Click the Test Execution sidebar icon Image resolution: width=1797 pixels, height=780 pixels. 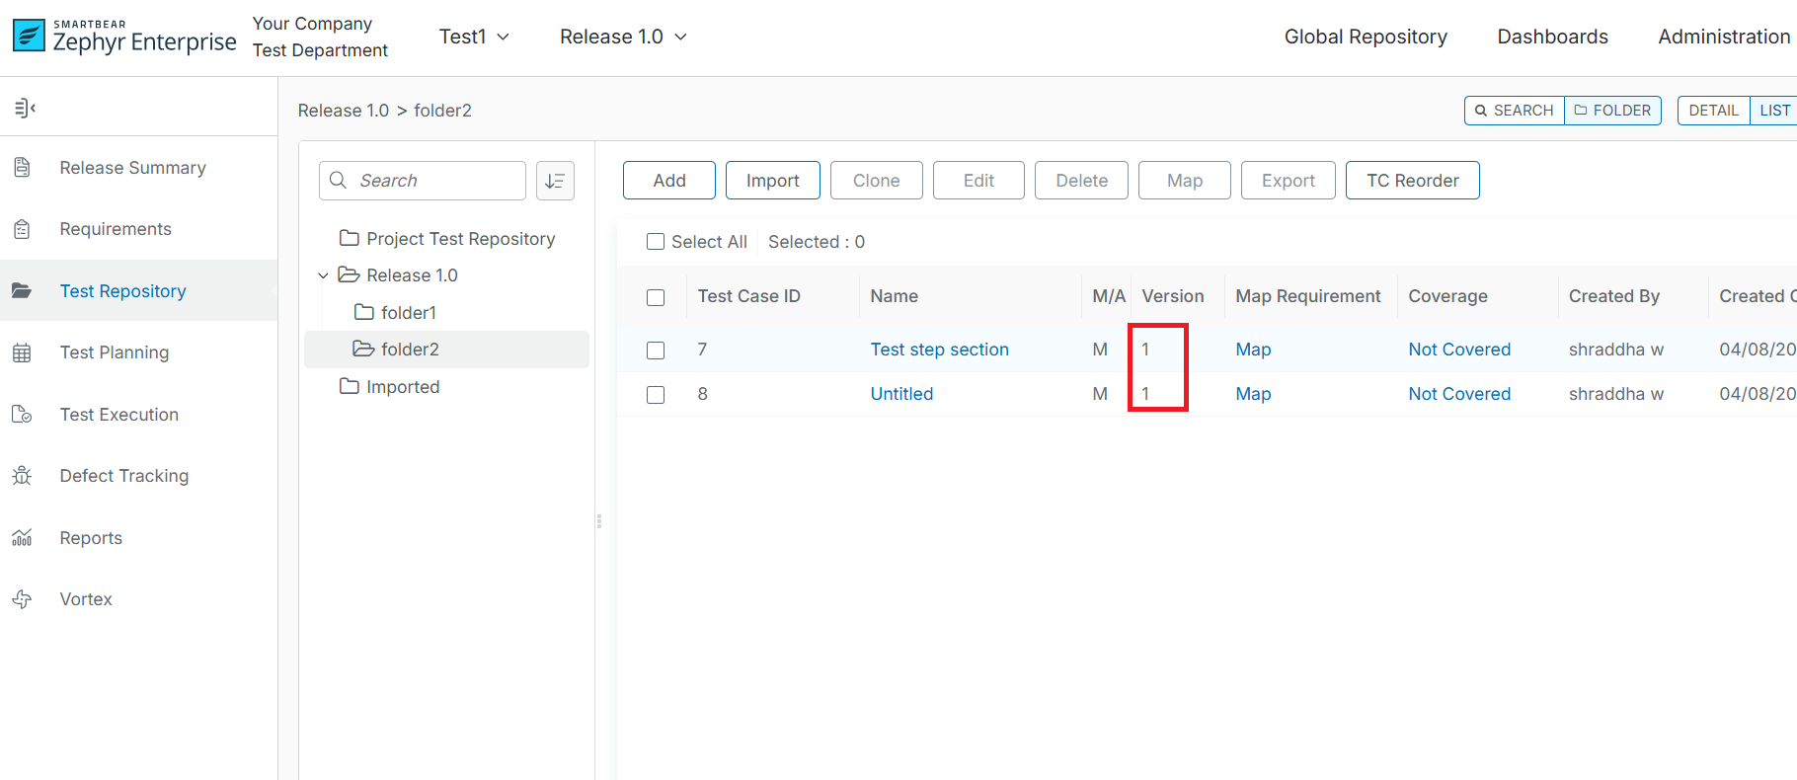click(x=22, y=415)
